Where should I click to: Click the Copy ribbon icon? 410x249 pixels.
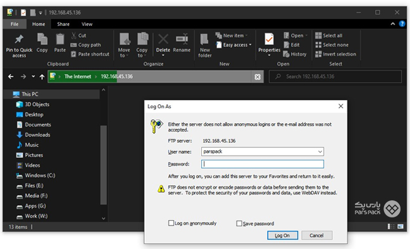coord(42,39)
